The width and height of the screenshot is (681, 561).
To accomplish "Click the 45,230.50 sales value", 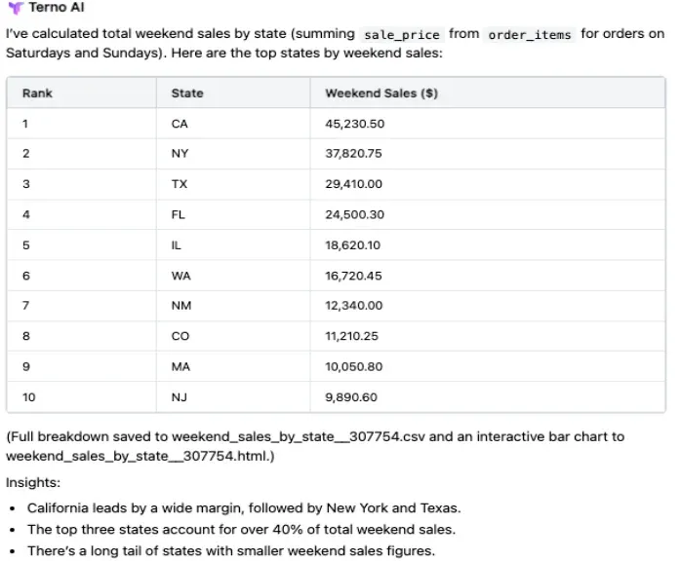I will tap(354, 124).
